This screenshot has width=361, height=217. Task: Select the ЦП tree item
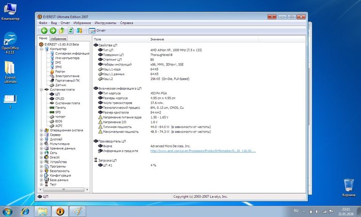[x=57, y=94]
